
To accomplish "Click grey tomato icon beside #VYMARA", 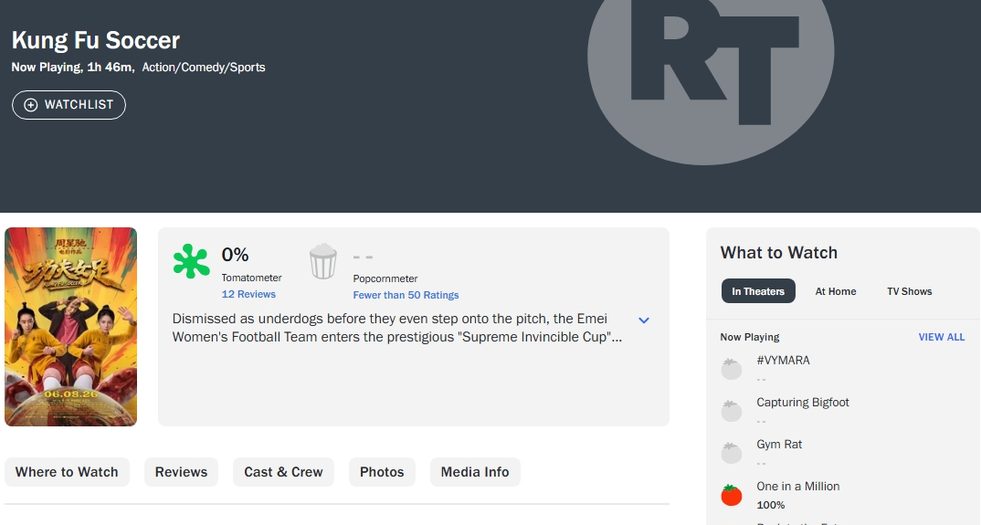I will (x=732, y=369).
